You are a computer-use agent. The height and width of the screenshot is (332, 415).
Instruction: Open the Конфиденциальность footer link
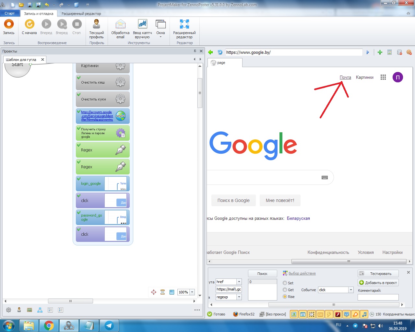coord(328,252)
